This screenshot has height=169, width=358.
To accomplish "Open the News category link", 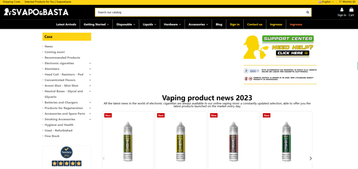I will pos(49,46).
